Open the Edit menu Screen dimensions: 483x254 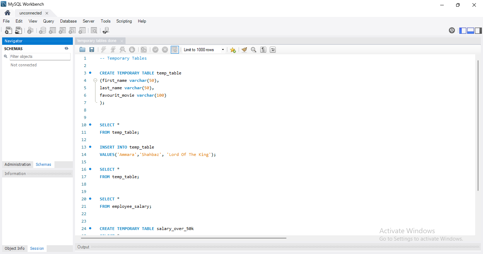point(19,21)
